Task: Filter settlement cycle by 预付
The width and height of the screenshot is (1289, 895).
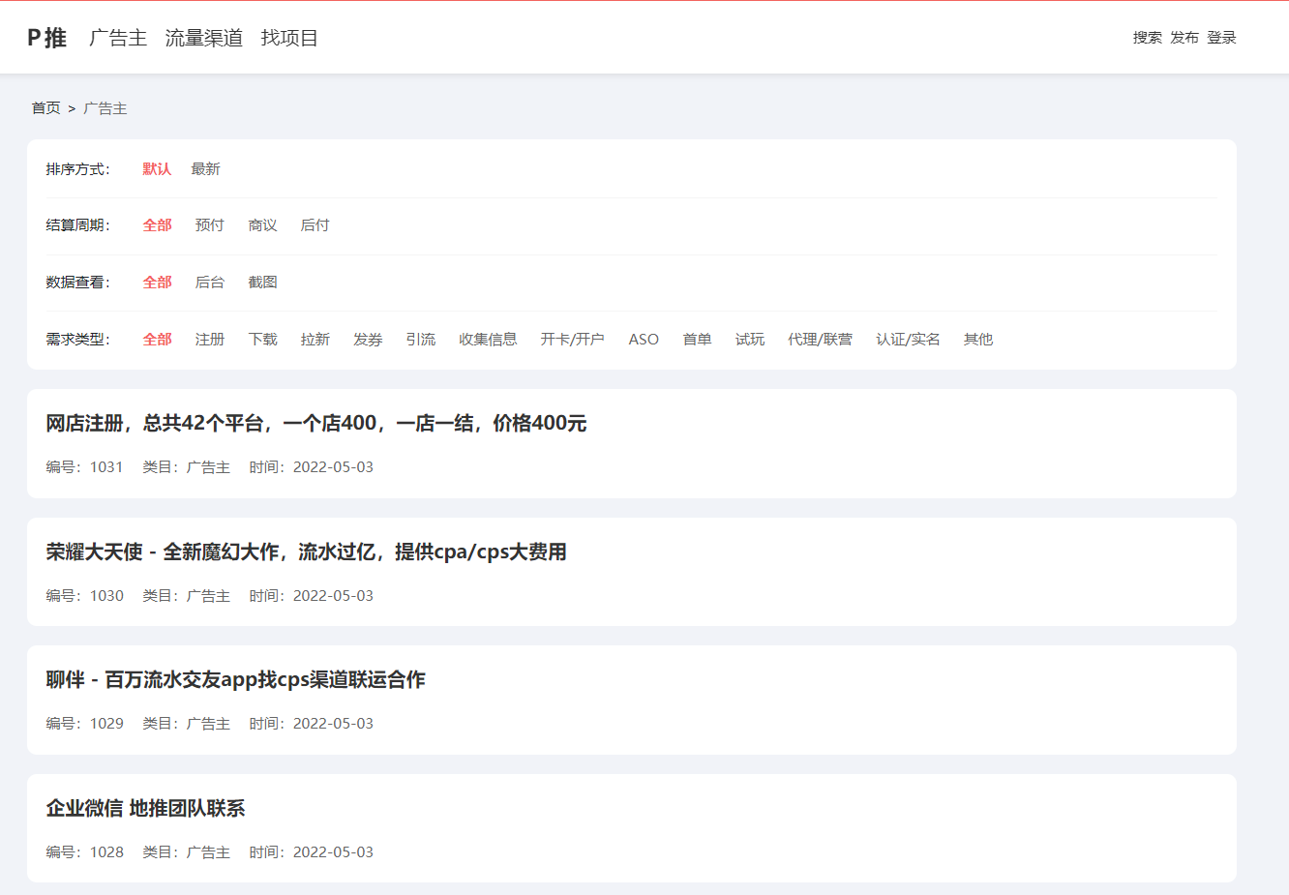Action: (x=209, y=225)
